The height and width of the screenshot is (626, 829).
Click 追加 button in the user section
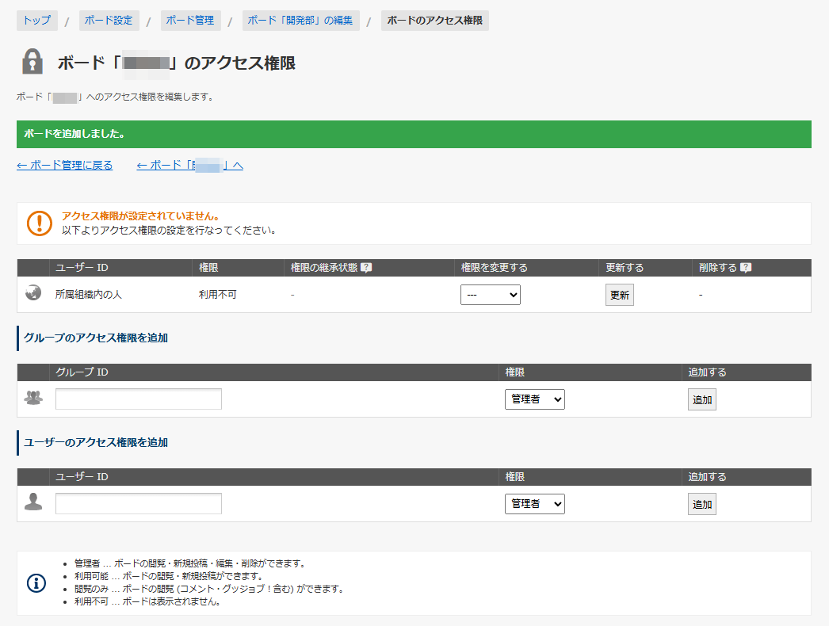pyautogui.click(x=701, y=505)
